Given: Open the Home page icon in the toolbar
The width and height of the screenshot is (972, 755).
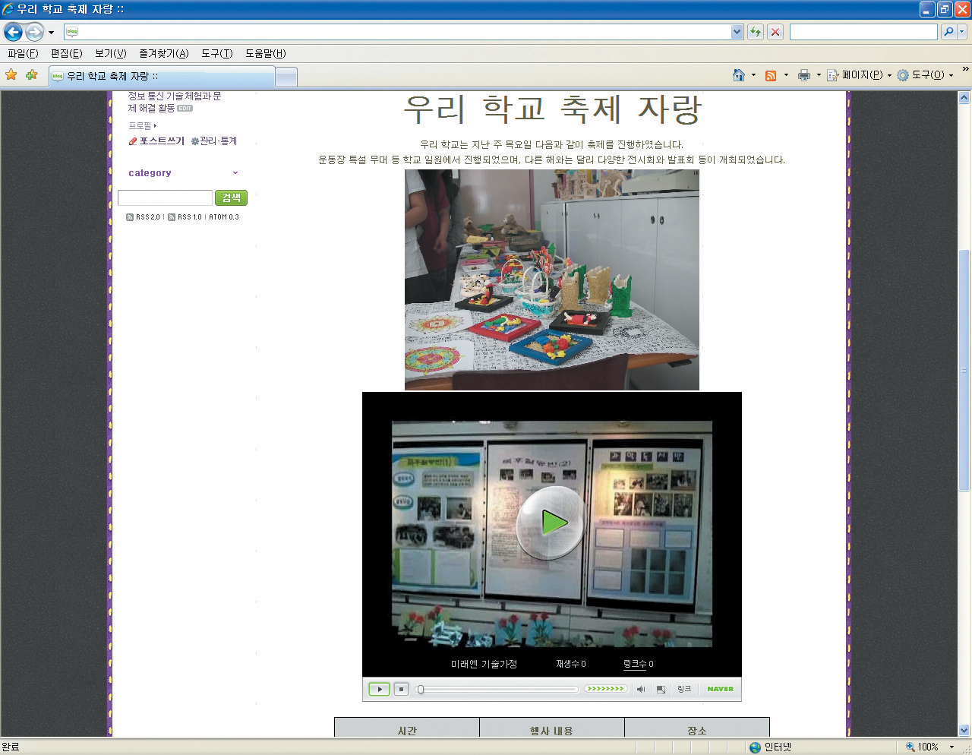Looking at the screenshot, I should [x=738, y=75].
